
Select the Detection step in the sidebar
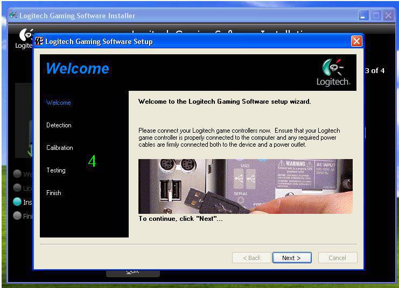pos(59,125)
